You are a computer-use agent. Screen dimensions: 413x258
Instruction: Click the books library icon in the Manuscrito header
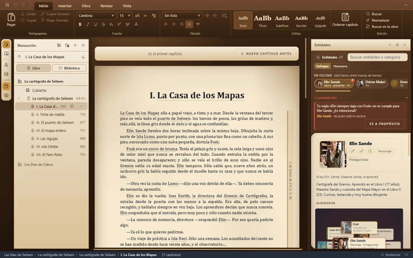[59, 45]
